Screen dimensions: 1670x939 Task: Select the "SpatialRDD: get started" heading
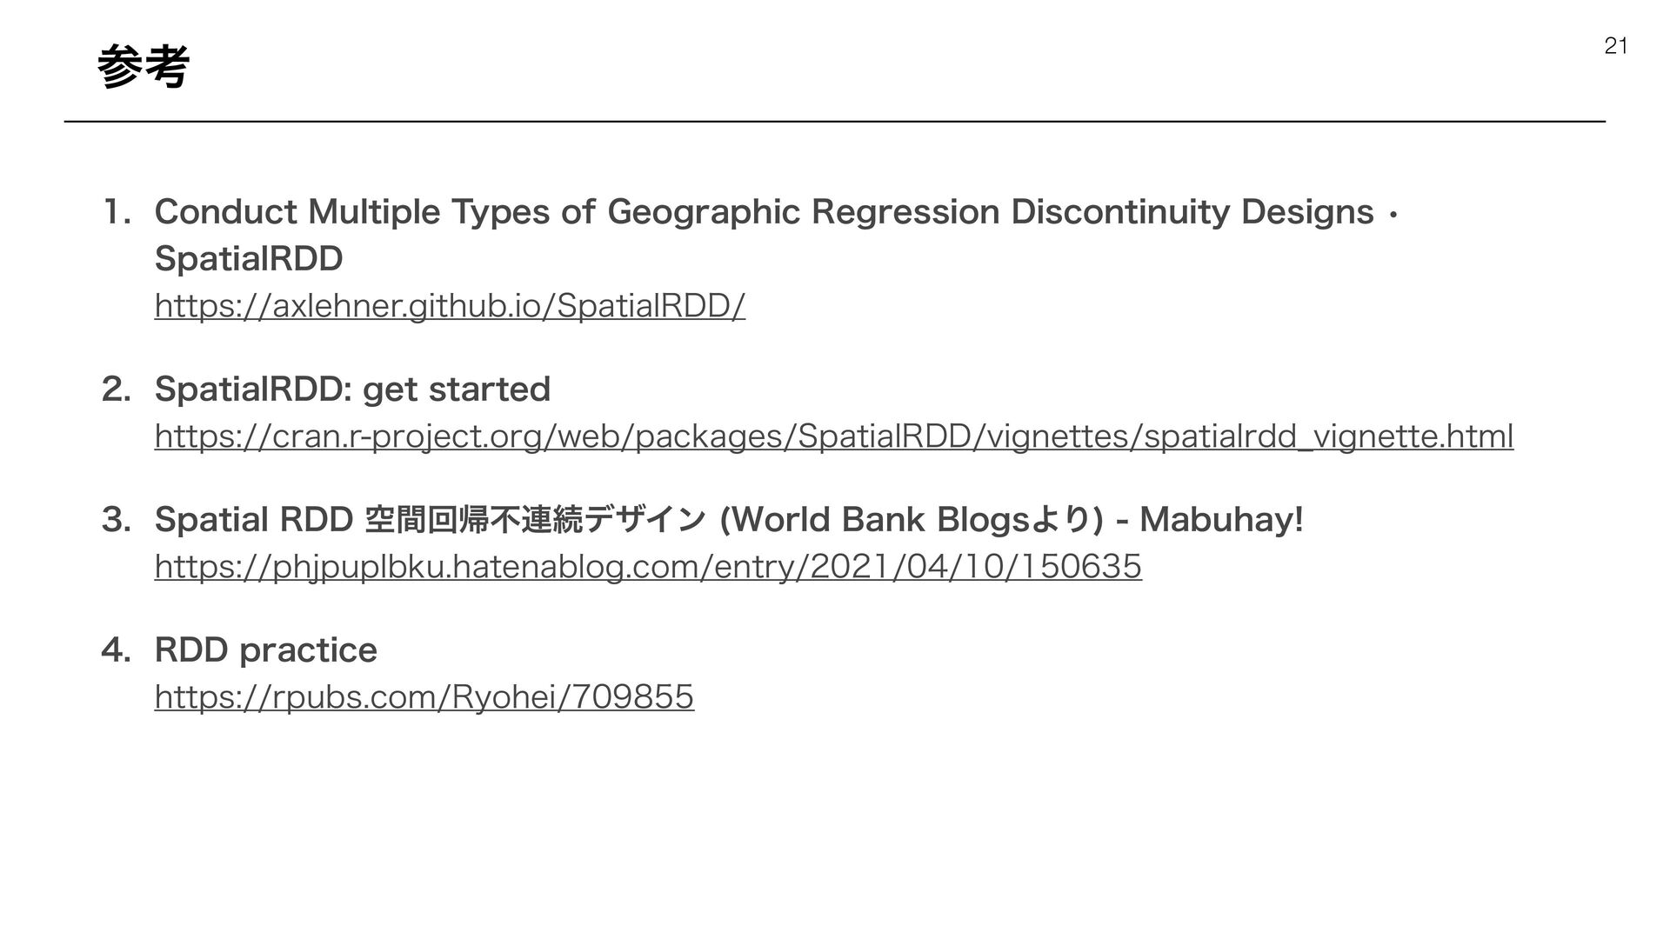point(352,389)
